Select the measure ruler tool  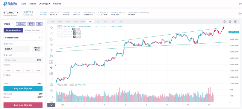pyautogui.click(x=51, y=73)
